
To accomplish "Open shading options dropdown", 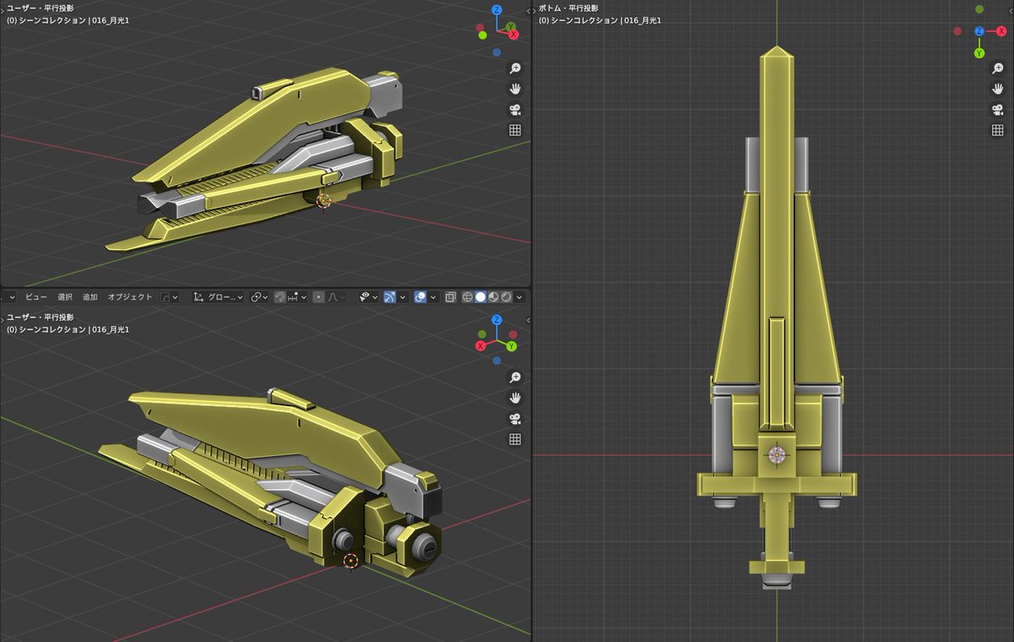I will [520, 297].
